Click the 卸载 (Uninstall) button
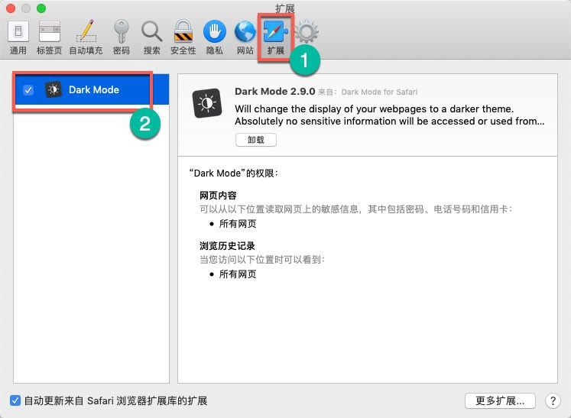571x418 pixels. pyautogui.click(x=256, y=140)
